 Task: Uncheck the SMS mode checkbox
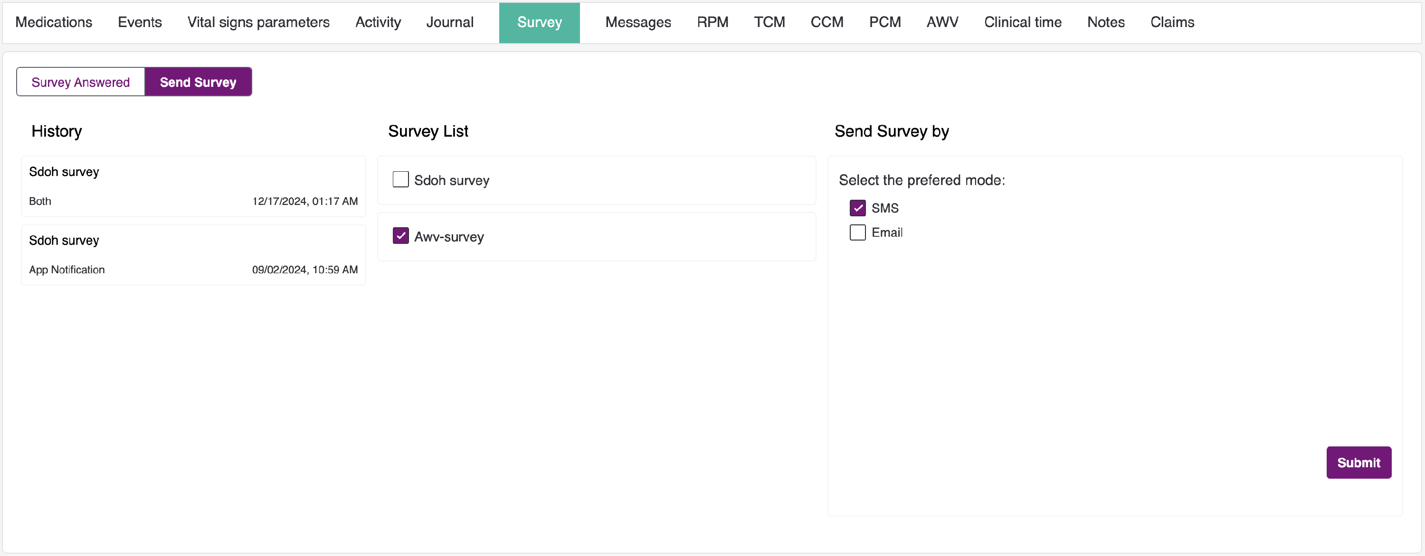click(x=857, y=208)
